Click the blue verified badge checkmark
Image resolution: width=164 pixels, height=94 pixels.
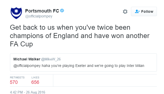[62, 11]
